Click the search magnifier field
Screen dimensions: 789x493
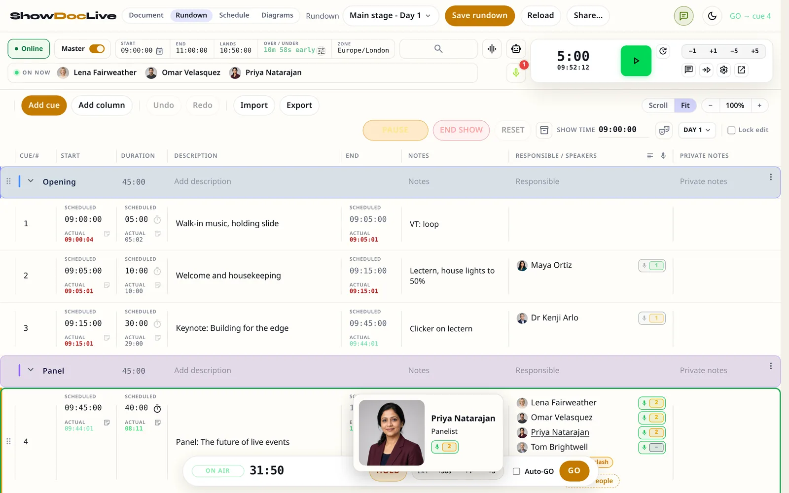tap(438, 49)
